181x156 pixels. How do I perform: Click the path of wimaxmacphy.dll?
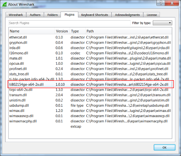[x=127, y=121]
